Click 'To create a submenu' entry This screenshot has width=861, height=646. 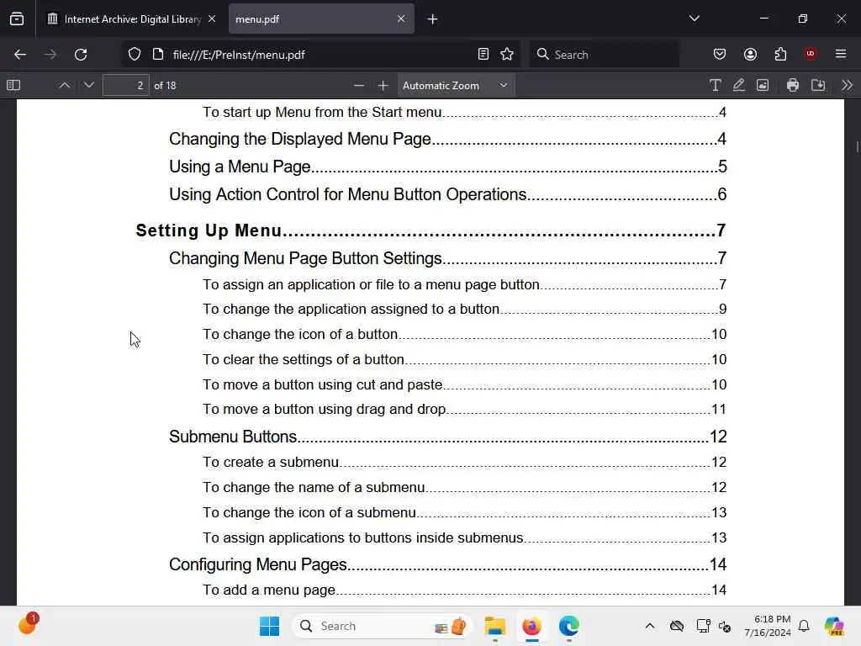point(464,462)
